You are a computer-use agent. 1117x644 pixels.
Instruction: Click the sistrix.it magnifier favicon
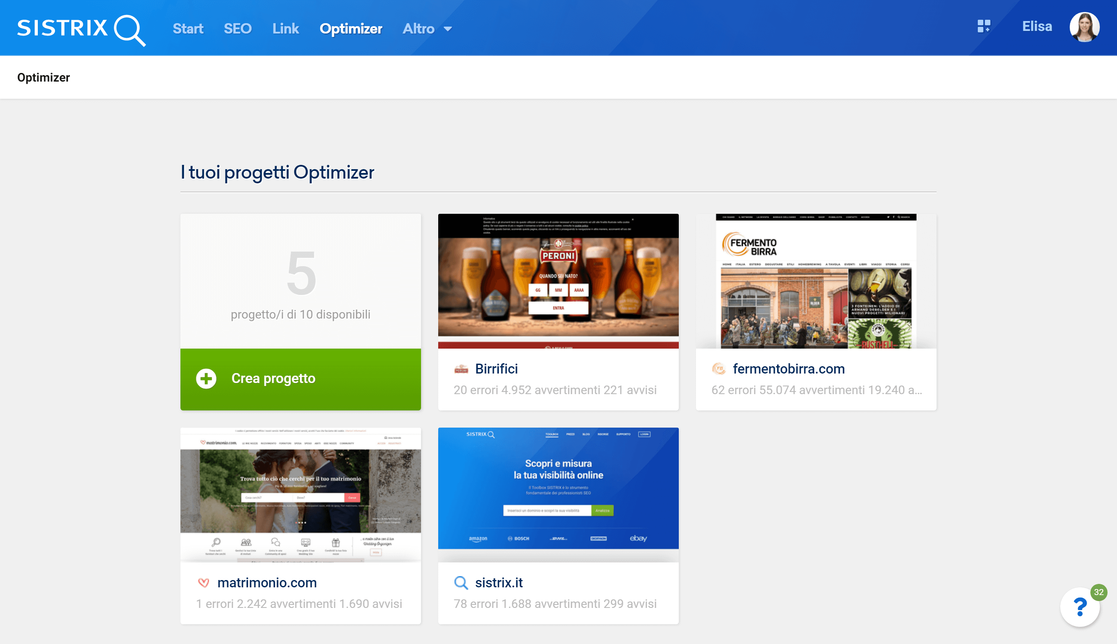[x=461, y=583]
